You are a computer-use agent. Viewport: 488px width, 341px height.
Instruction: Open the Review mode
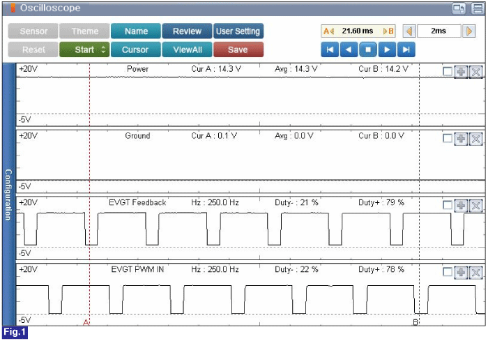(x=187, y=31)
